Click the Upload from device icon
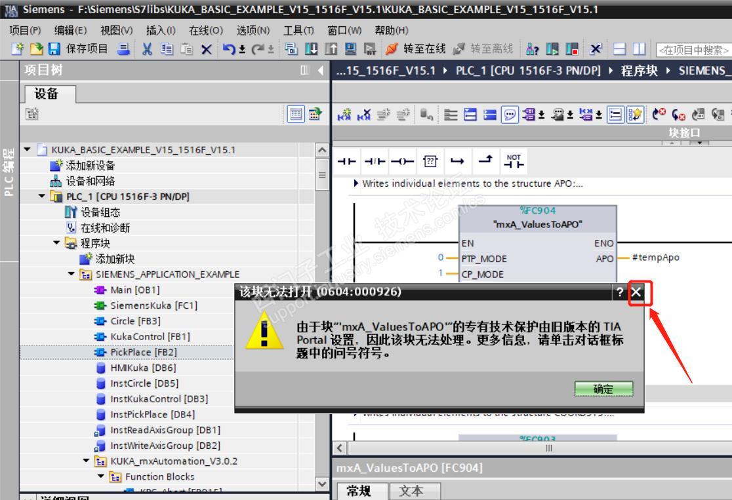Image resolution: width=732 pixels, height=500 pixels. pyautogui.click(x=331, y=48)
